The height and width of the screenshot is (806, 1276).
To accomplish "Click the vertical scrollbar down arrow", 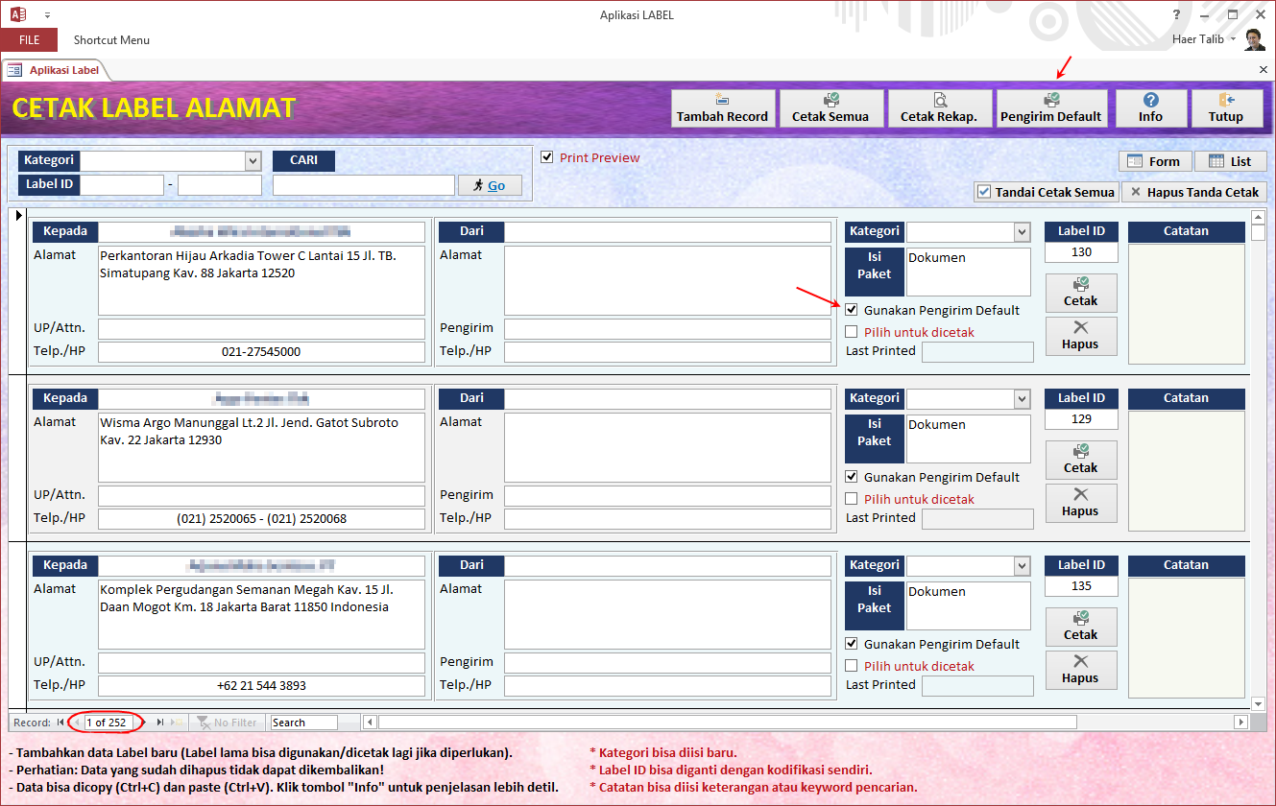I will point(1258,703).
